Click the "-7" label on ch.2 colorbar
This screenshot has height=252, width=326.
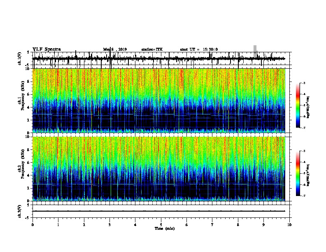[x=303, y=196]
